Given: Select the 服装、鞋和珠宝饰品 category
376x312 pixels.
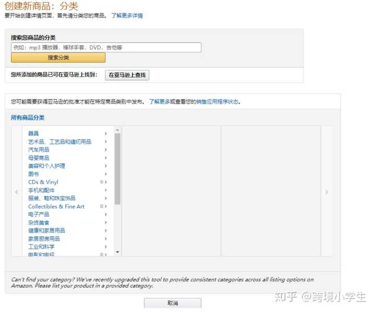Looking at the screenshot, I should point(52,198).
